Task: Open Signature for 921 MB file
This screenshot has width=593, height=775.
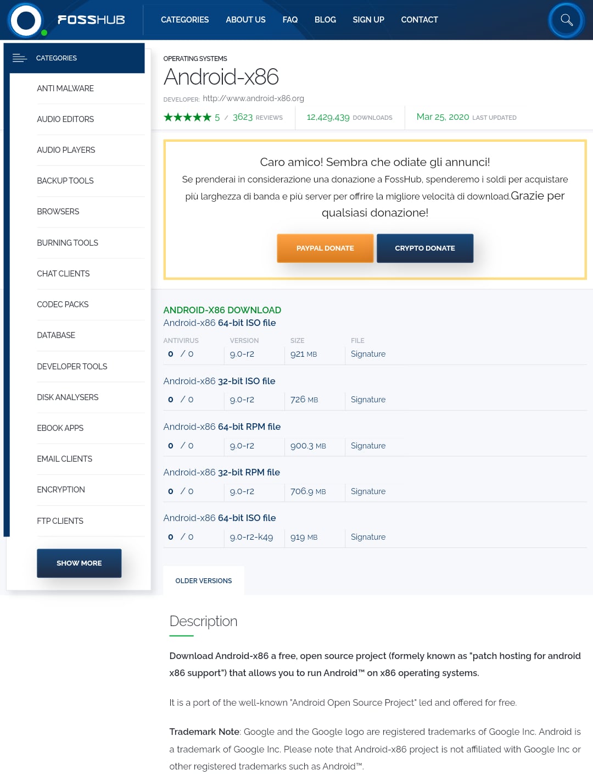Action: pyautogui.click(x=368, y=354)
